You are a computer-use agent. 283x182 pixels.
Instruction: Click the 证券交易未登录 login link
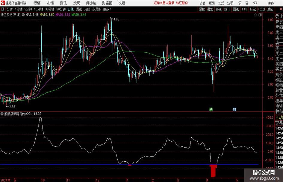[x=164, y=3]
